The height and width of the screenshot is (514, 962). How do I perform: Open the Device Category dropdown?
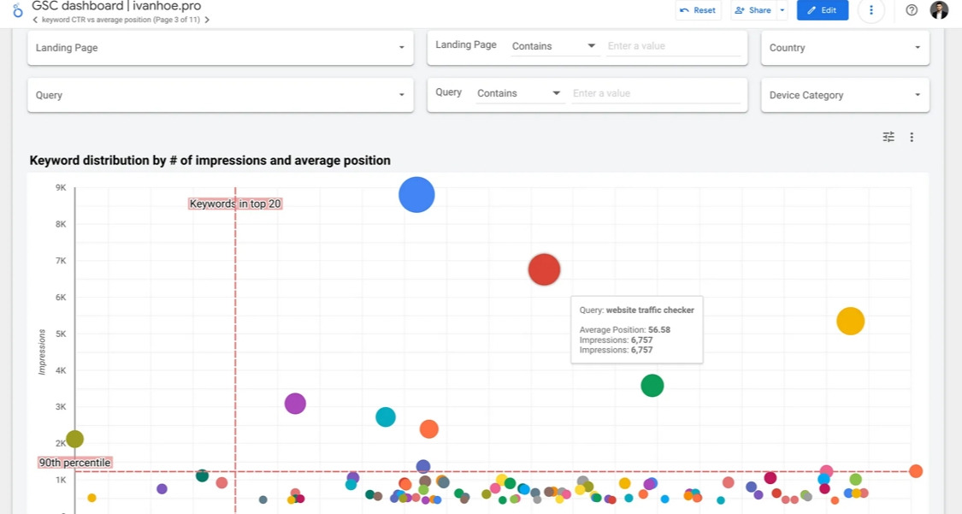845,95
